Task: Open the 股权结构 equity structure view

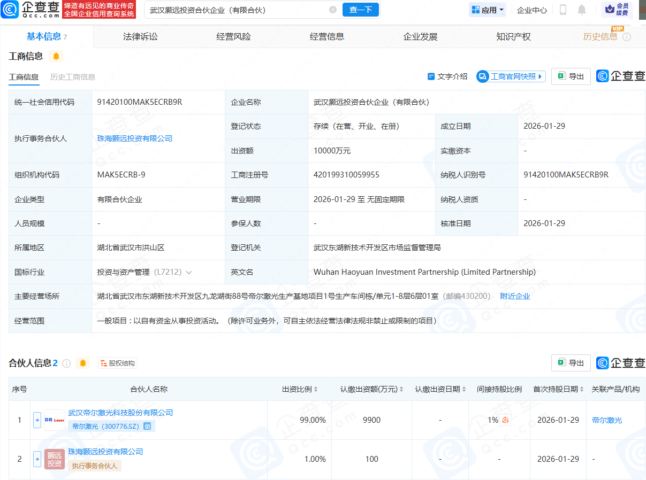Action: (x=117, y=362)
